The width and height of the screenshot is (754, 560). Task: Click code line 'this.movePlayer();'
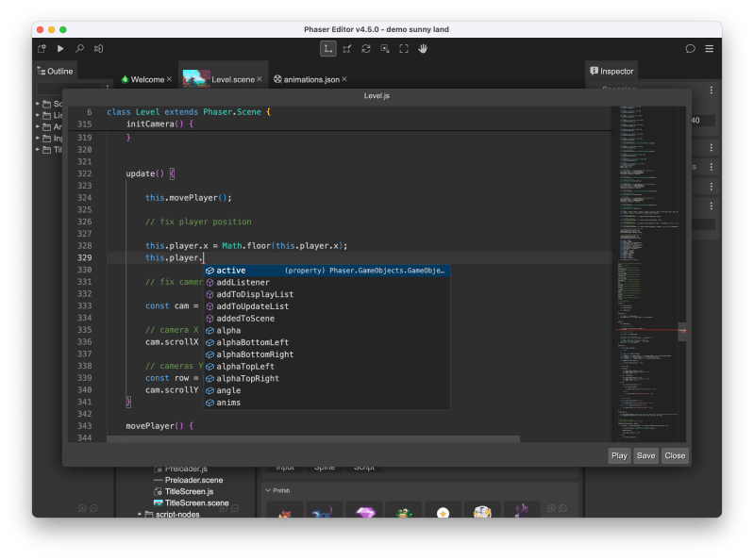[189, 198]
